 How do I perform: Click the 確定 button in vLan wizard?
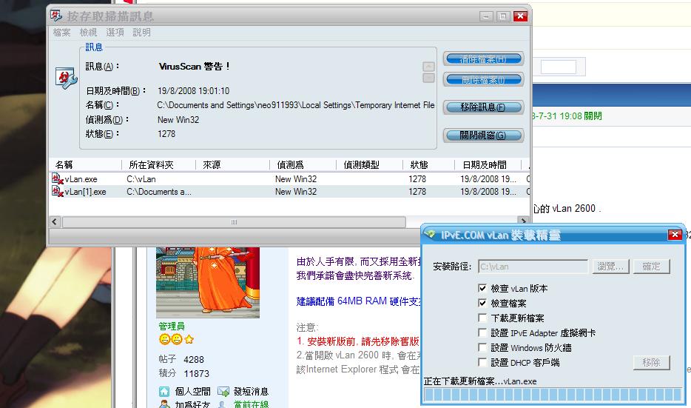pyautogui.click(x=651, y=267)
